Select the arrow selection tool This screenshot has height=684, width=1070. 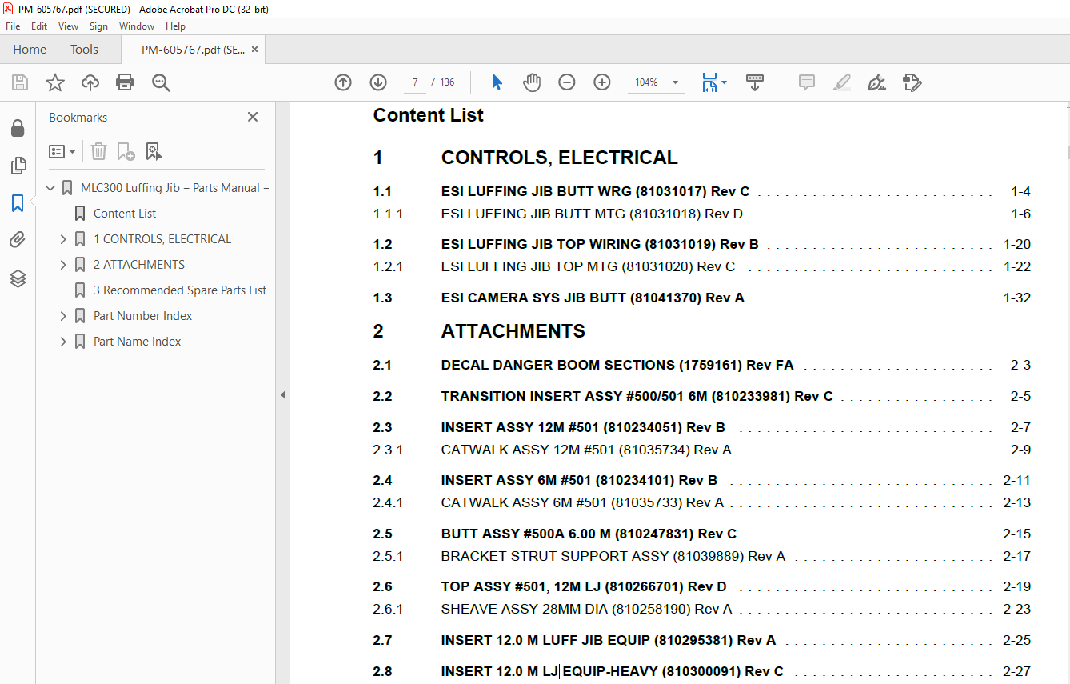pos(497,82)
